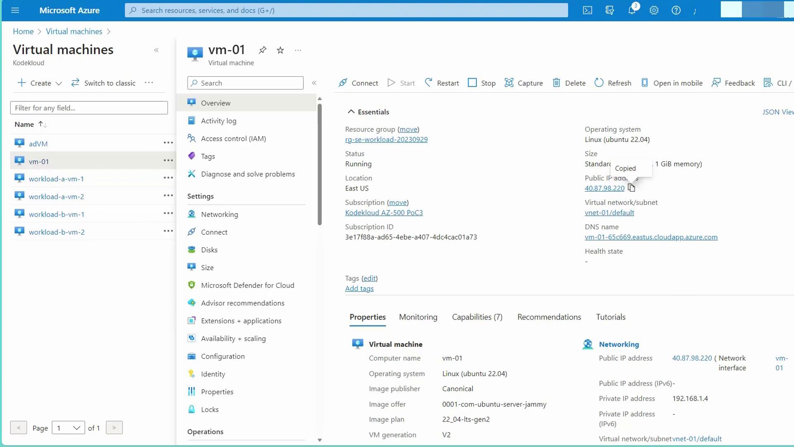Click the Filter for any field box
Image resolution: width=794 pixels, height=447 pixels.
89,108
